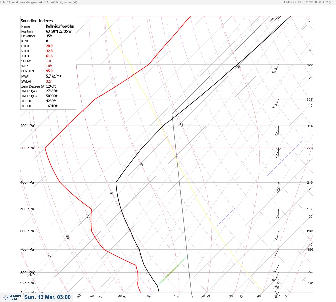The image size is (336, 302).
Task: Click the CTOT value 28.9
Action: [49, 46]
